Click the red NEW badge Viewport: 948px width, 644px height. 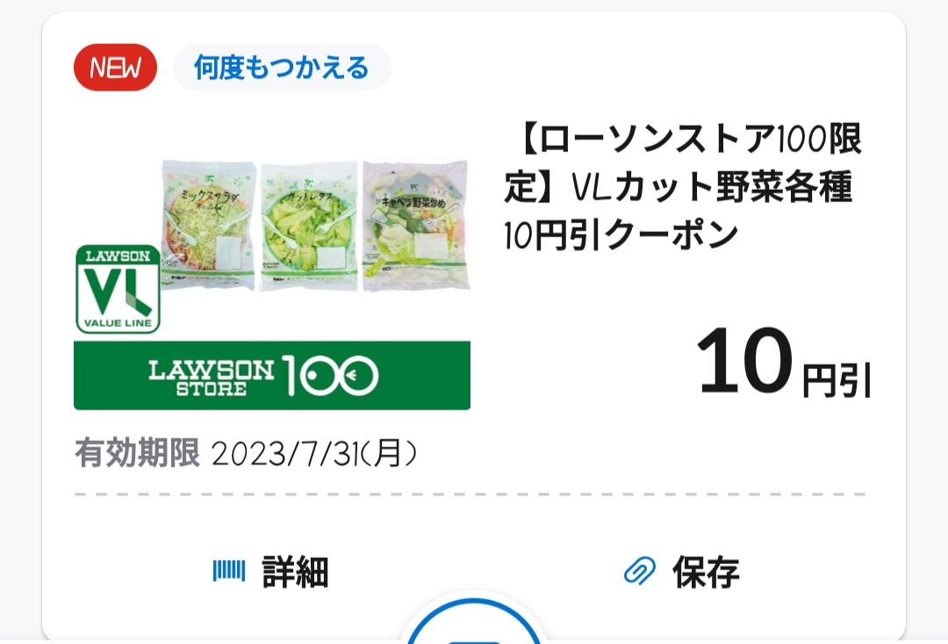tap(115, 68)
